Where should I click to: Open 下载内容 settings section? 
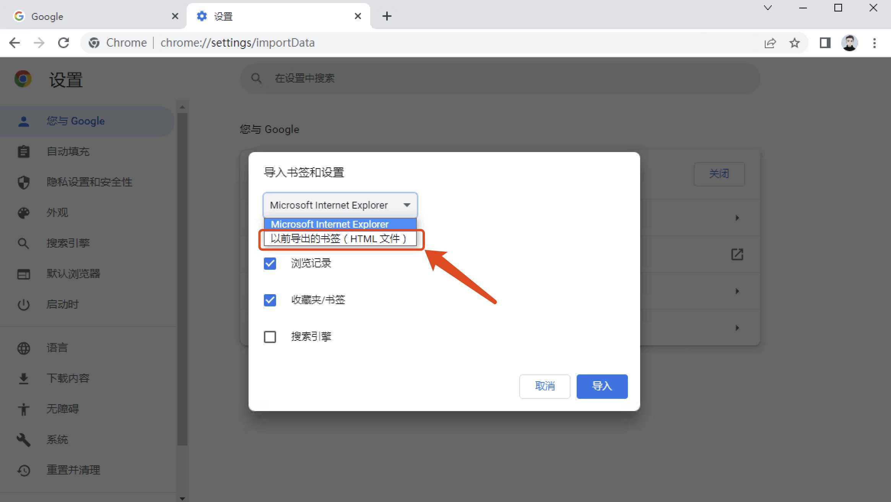coord(87,379)
